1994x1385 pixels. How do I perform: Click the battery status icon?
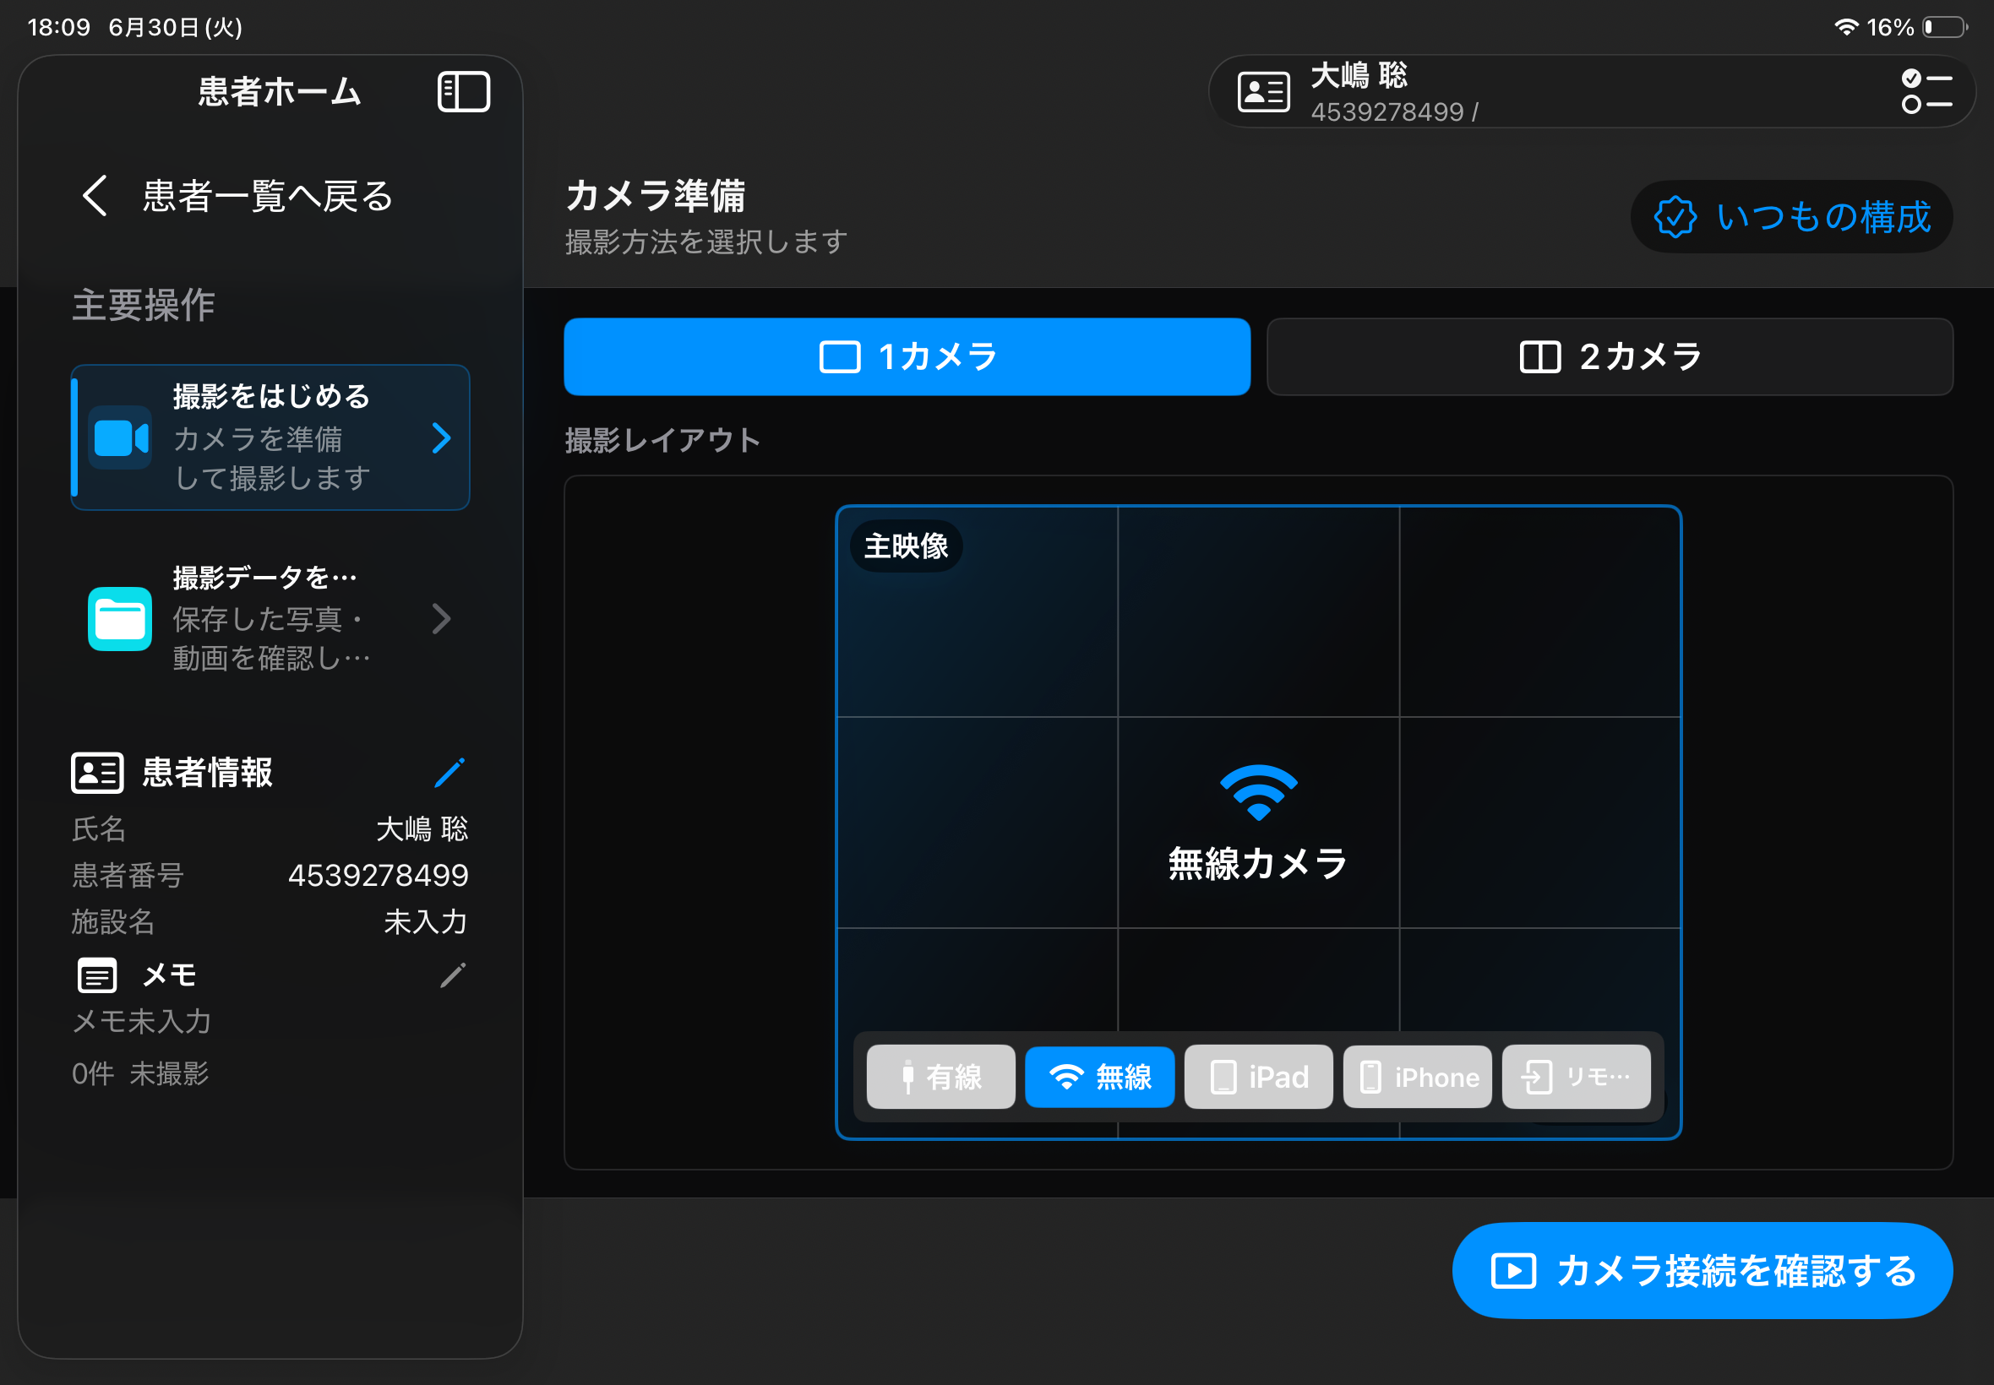1944,27
